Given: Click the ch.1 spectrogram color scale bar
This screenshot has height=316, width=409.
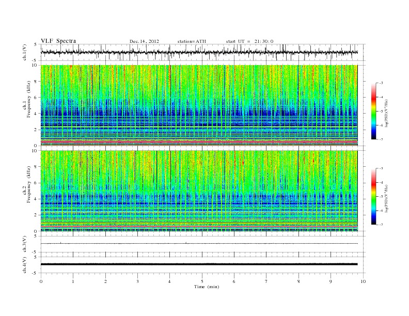Looking at the screenshot, I should point(374,111).
